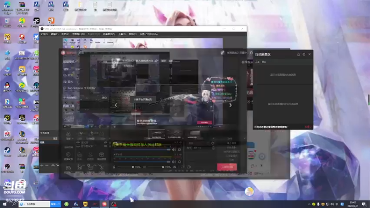
Task: Expand the 横屏模式 dropdown in streaming tool
Action: tap(70, 62)
